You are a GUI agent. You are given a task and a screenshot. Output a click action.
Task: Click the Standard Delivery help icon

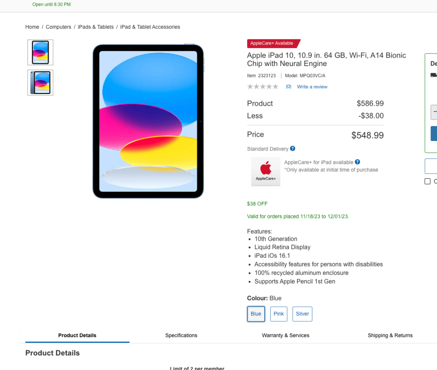point(293,148)
